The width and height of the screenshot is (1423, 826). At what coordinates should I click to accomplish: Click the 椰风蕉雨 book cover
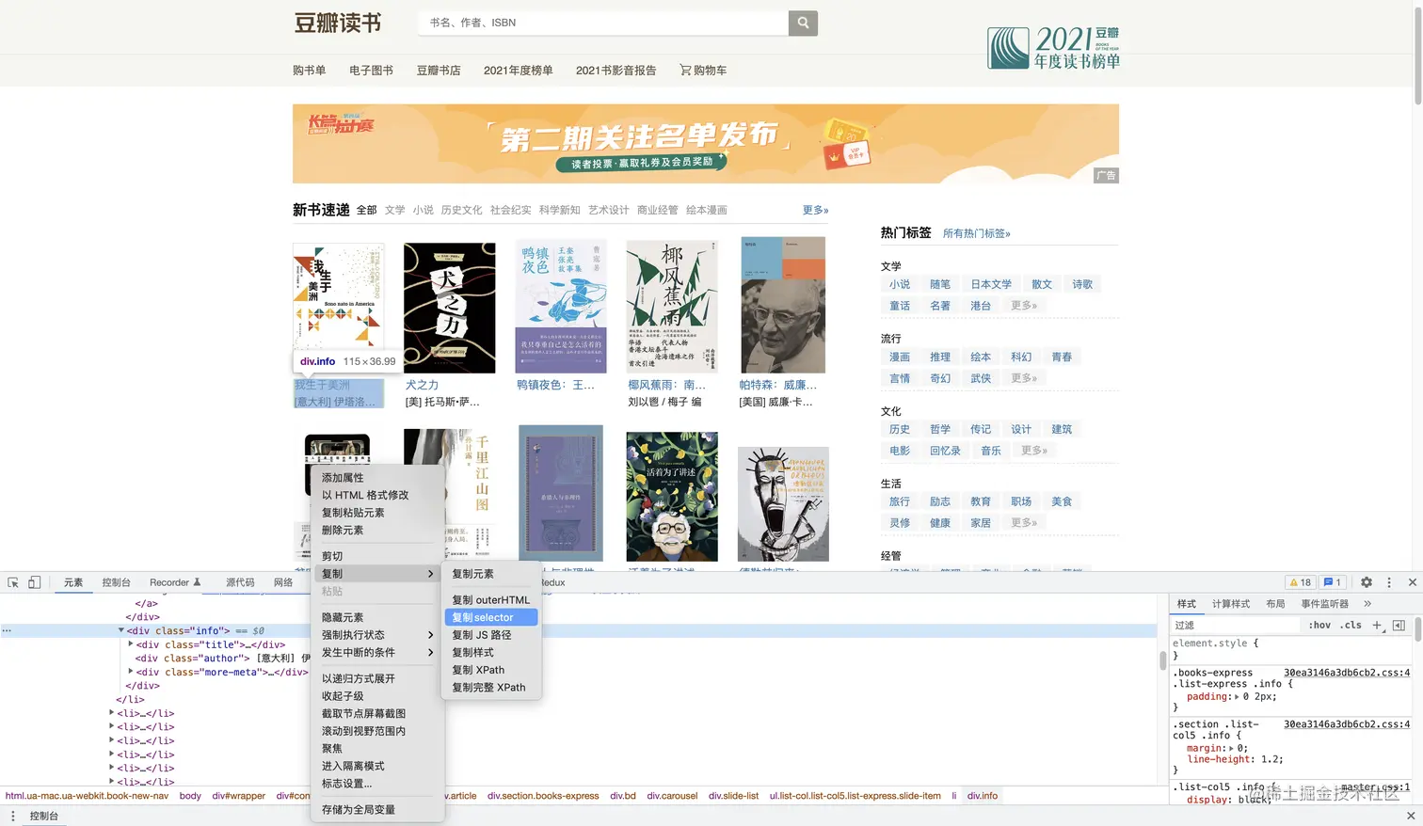coord(672,306)
